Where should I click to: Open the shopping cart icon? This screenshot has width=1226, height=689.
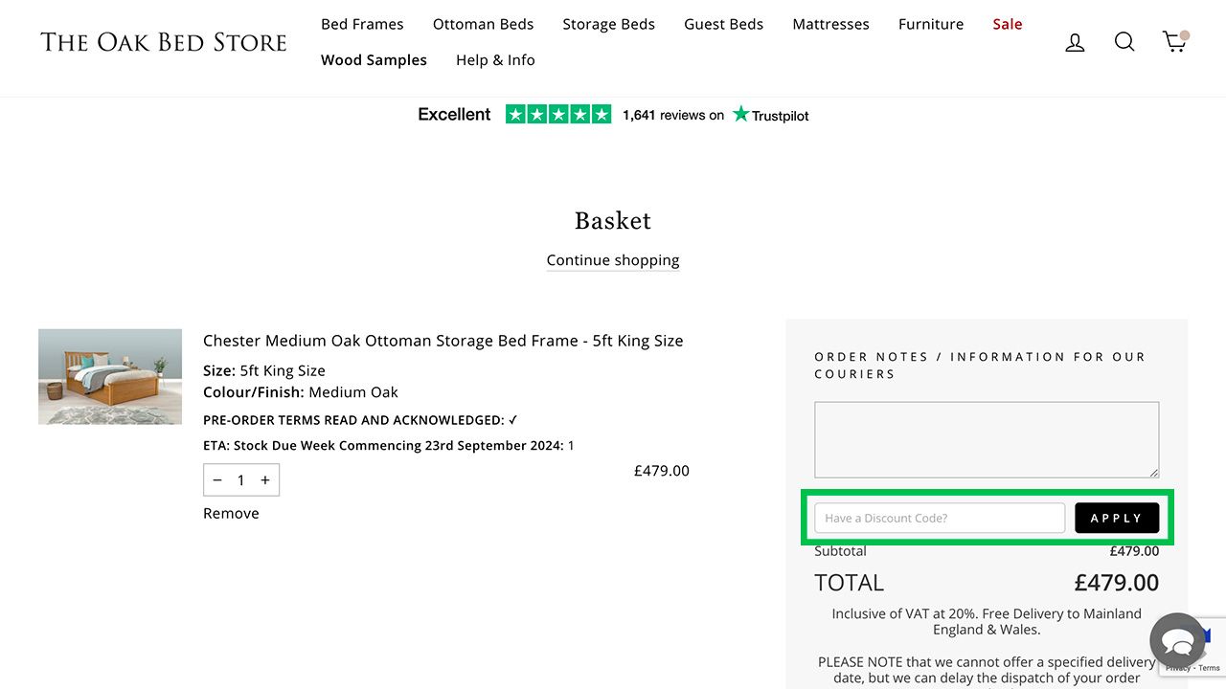tap(1174, 42)
